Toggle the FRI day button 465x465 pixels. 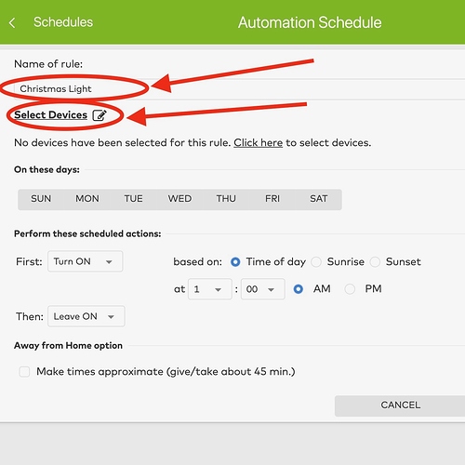click(272, 199)
